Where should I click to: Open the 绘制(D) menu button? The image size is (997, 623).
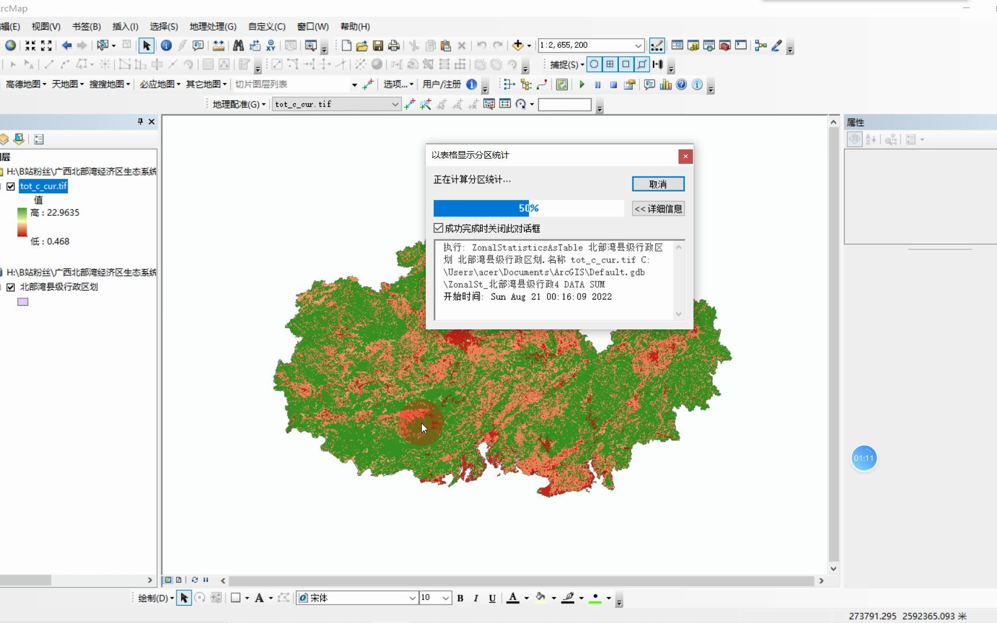[156, 598]
